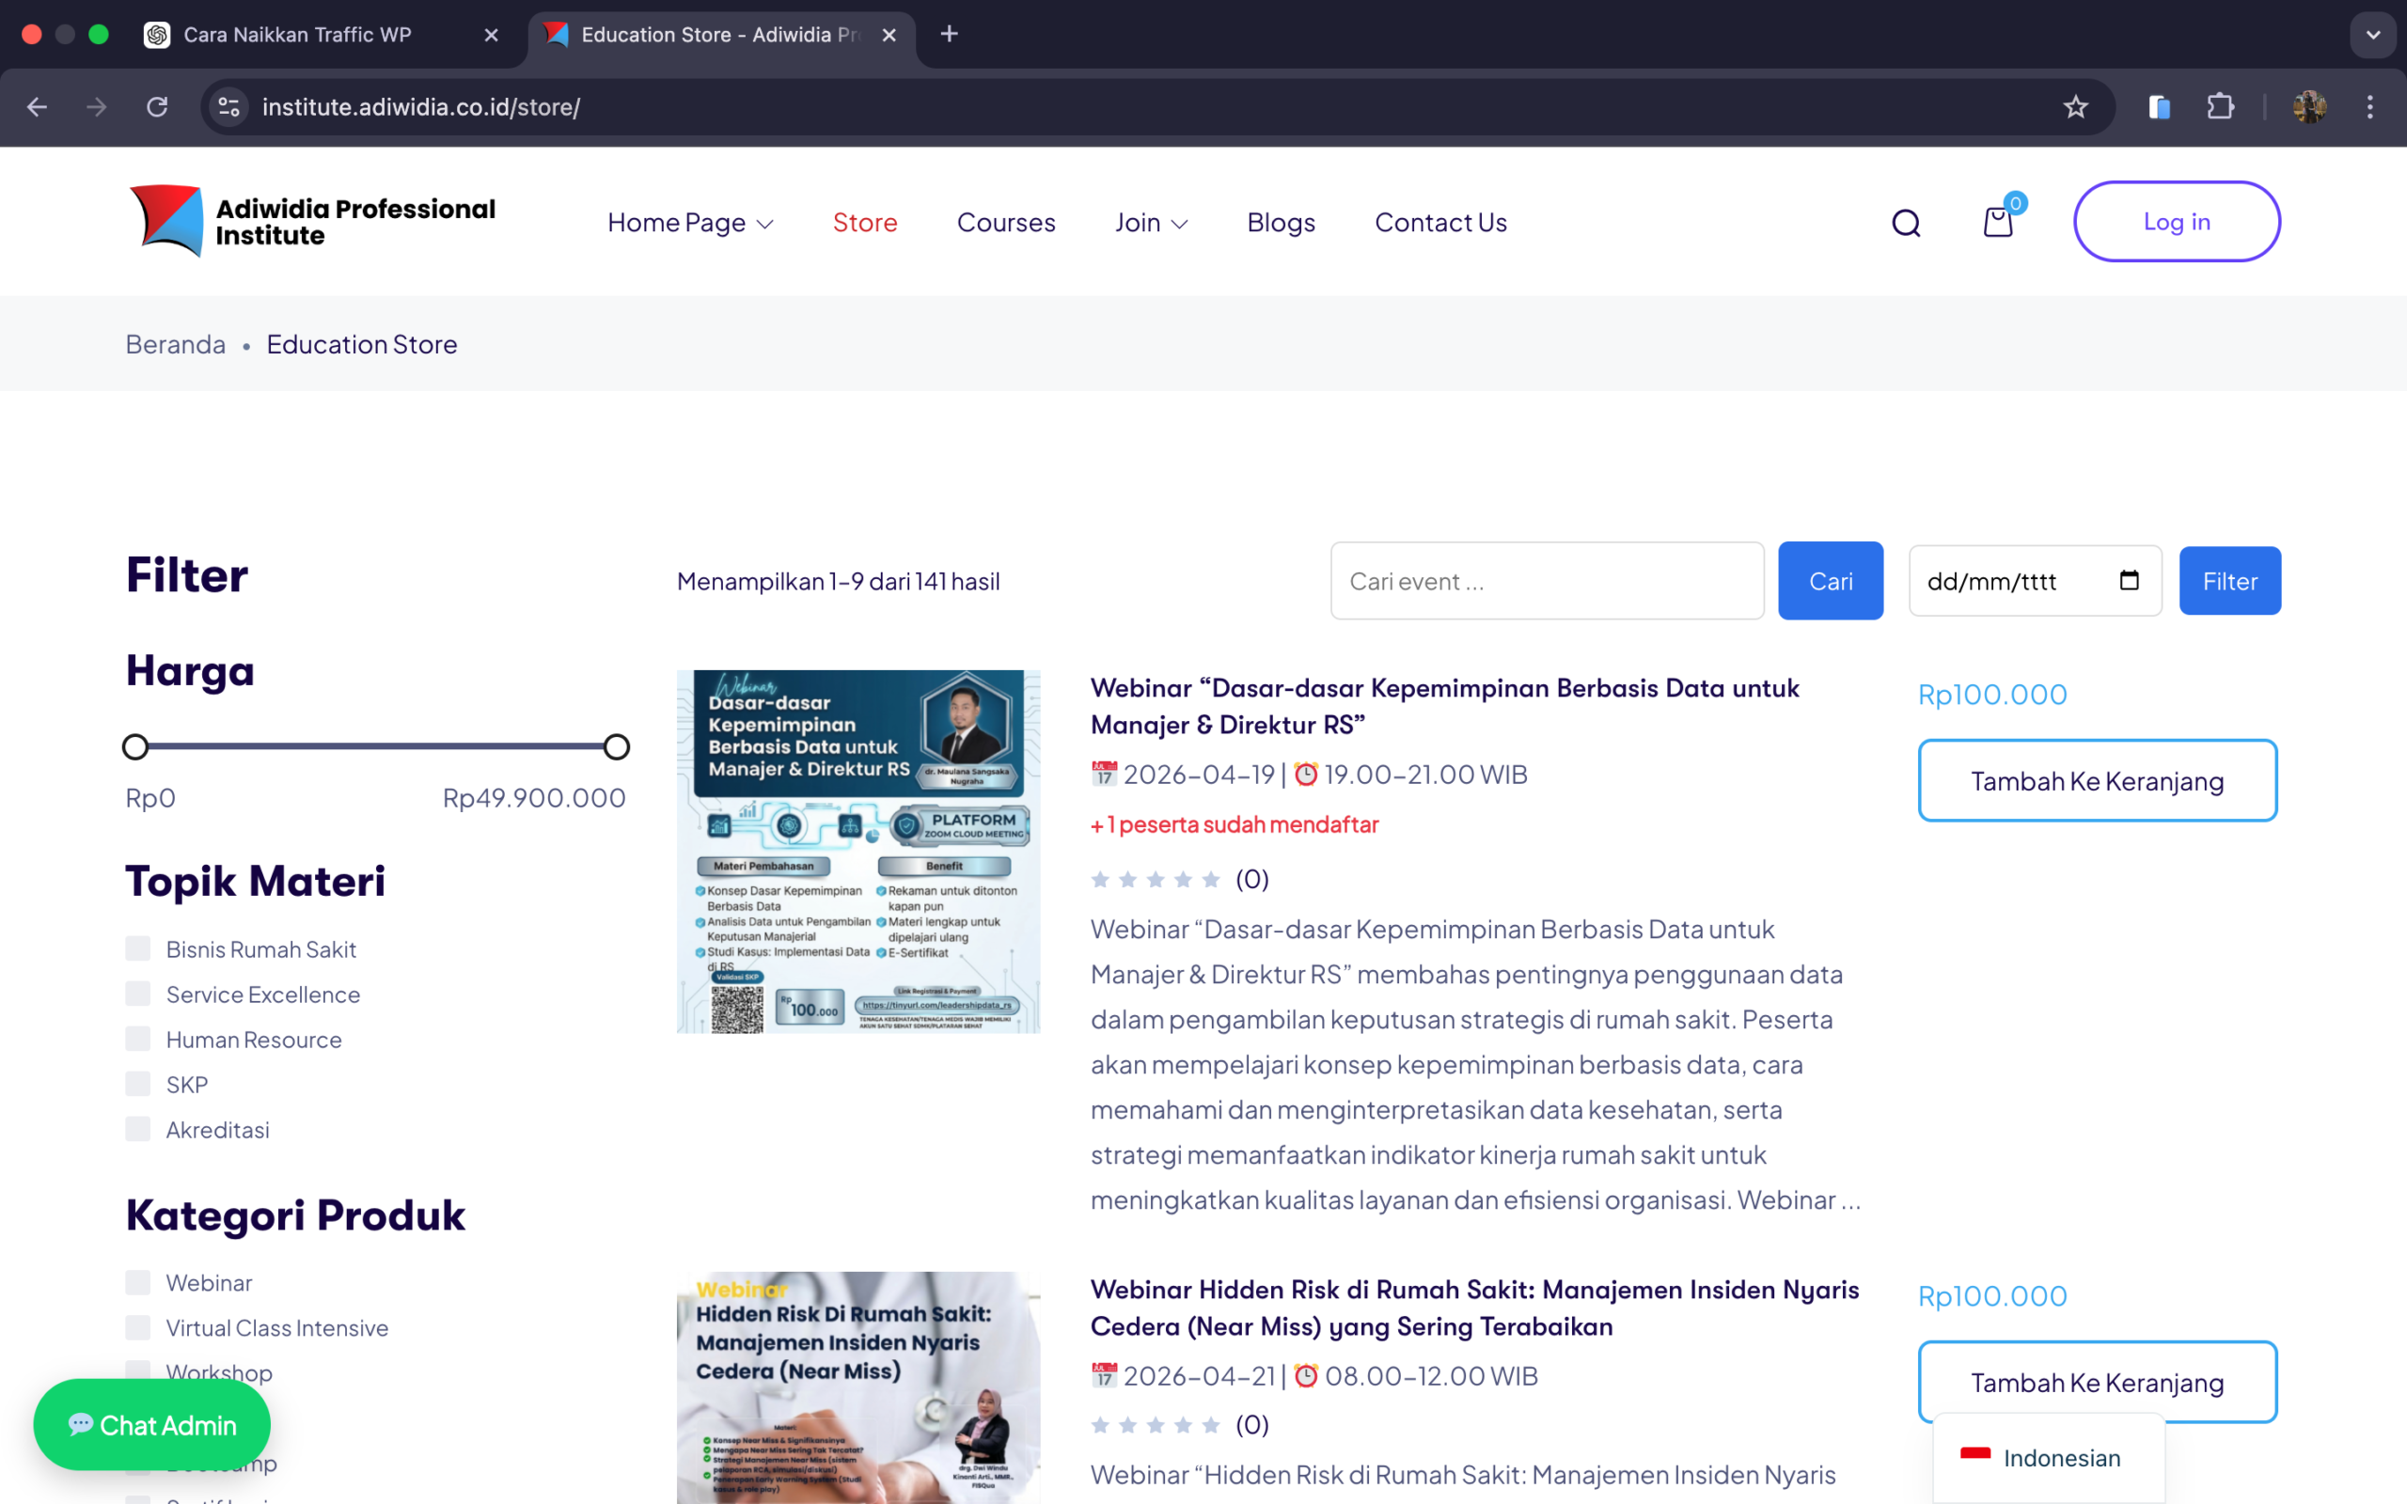
Task: Reload the page
Action: click(x=157, y=107)
